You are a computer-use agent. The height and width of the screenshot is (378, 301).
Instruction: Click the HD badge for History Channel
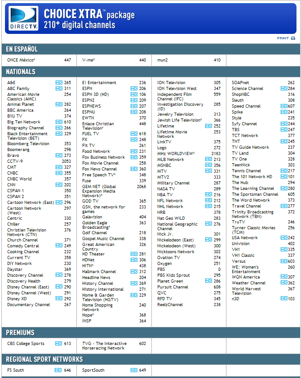tap(134, 283)
